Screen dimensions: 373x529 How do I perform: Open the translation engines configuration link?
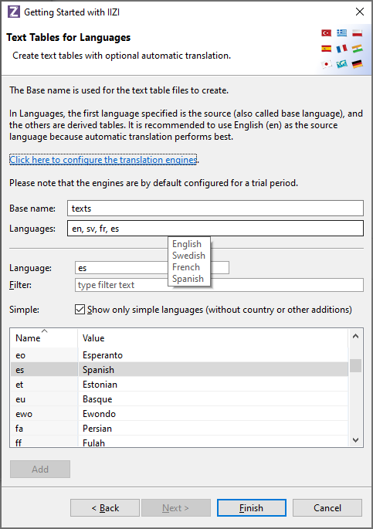[x=103, y=160]
